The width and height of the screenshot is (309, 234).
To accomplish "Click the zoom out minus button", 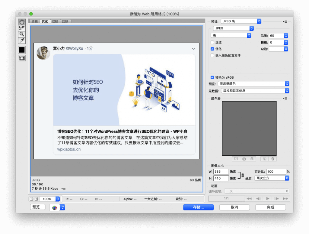I will click(31, 199).
